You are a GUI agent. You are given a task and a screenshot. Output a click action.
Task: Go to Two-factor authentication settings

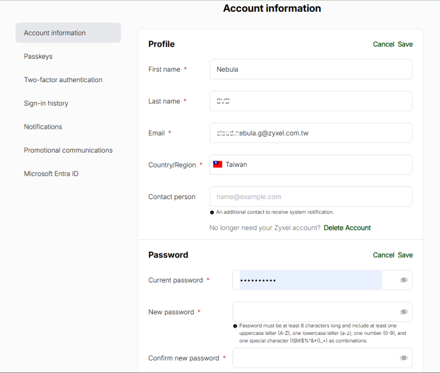tap(63, 80)
